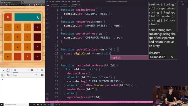The height and width of the screenshot is (106, 188).
Task: Open the Explorer activity bar icon
Action: (48, 5)
